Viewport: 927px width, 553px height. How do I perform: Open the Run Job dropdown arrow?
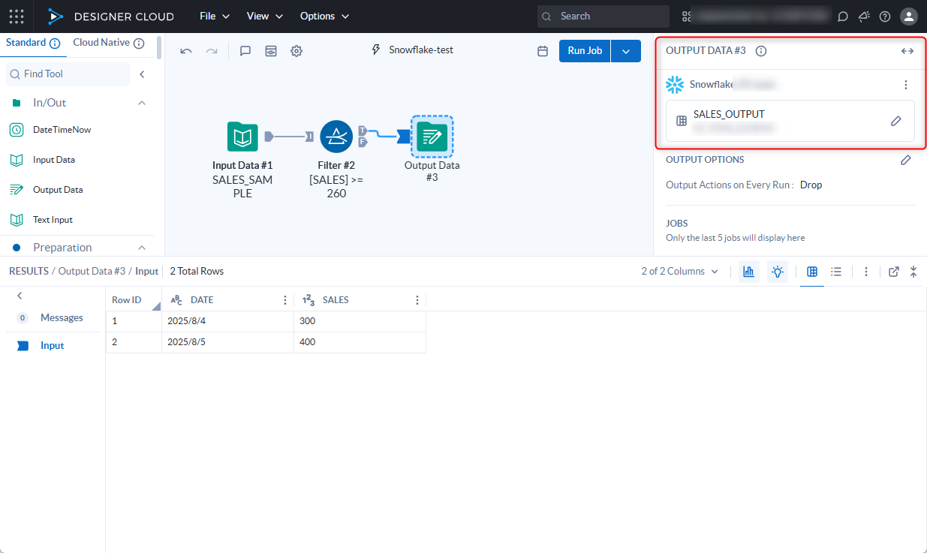coord(626,51)
